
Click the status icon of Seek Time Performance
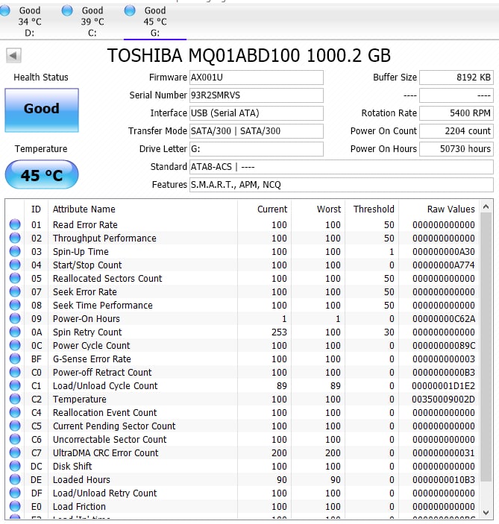[x=15, y=305]
